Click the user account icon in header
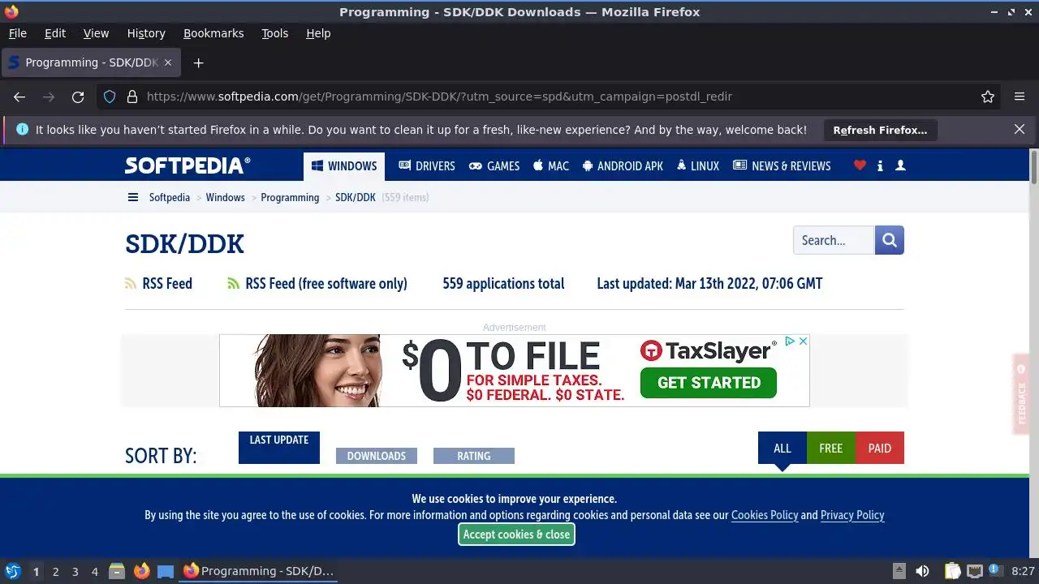The height and width of the screenshot is (584, 1039). pos(900,165)
